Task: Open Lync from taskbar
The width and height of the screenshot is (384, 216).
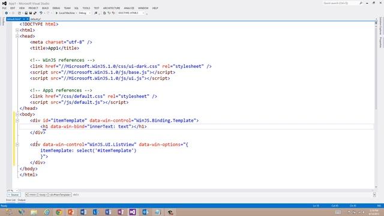Action: click(x=96, y=212)
